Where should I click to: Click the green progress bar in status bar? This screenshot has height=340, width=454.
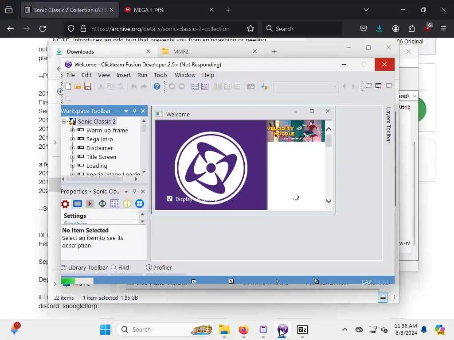(x=77, y=281)
